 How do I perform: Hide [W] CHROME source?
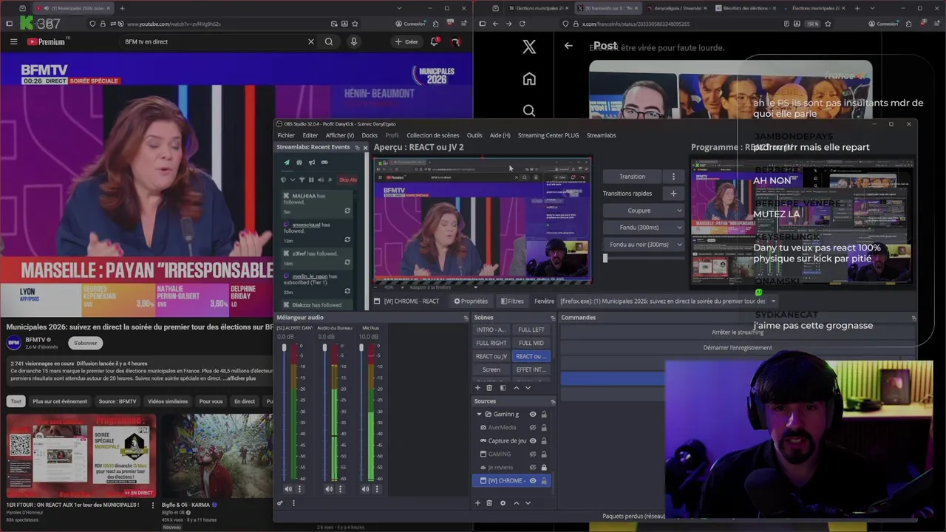coord(532,481)
